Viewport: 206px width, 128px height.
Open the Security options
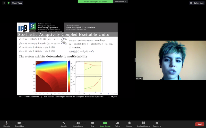coord(64,124)
